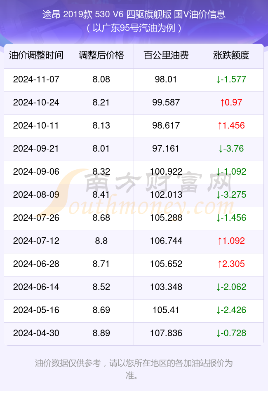The height and width of the screenshot is (412, 268).
Task: Click the green down arrow value -3.275
Action: click(x=231, y=195)
